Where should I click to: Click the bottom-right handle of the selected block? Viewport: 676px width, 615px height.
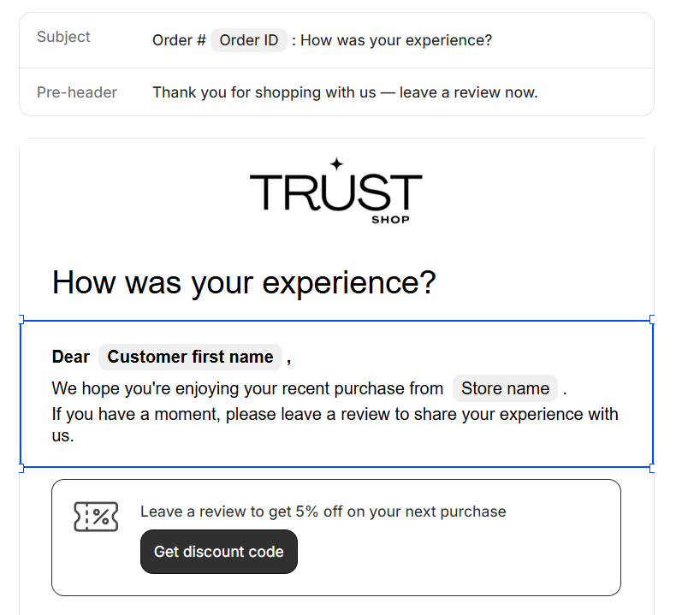click(653, 467)
